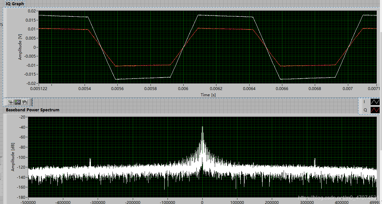Click the Q plot legend label
The width and height of the screenshot is (382, 204).
pos(365,110)
